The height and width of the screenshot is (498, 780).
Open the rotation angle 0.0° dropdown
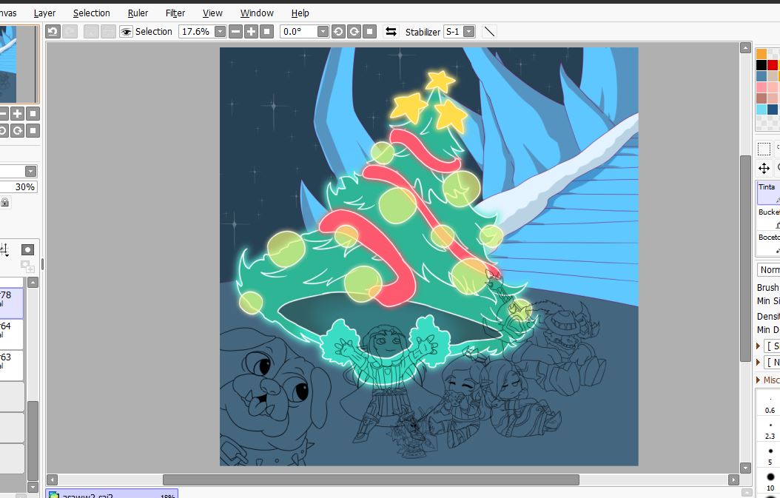323,32
